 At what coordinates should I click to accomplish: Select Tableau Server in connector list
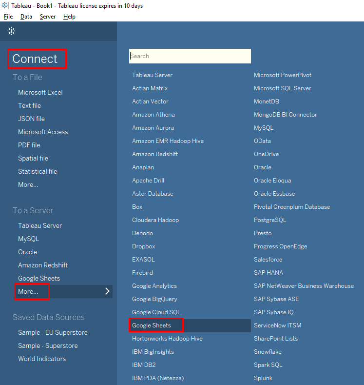152,75
